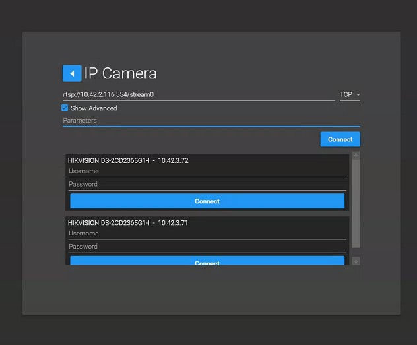The height and width of the screenshot is (345, 417).
Task: Focus the Parameters input field
Action: tap(210, 121)
